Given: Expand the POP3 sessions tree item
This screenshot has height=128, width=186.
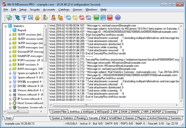Looking at the screenshot, I should (10, 61).
